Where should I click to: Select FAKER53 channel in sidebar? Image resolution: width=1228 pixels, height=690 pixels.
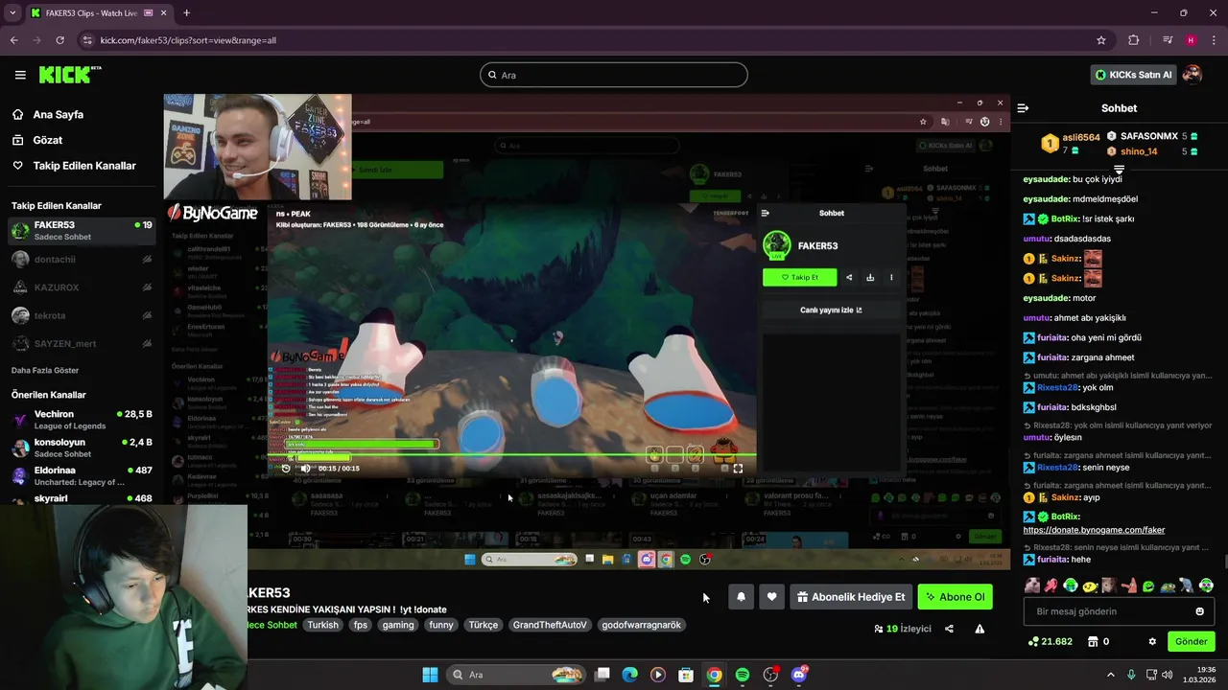[x=81, y=230]
